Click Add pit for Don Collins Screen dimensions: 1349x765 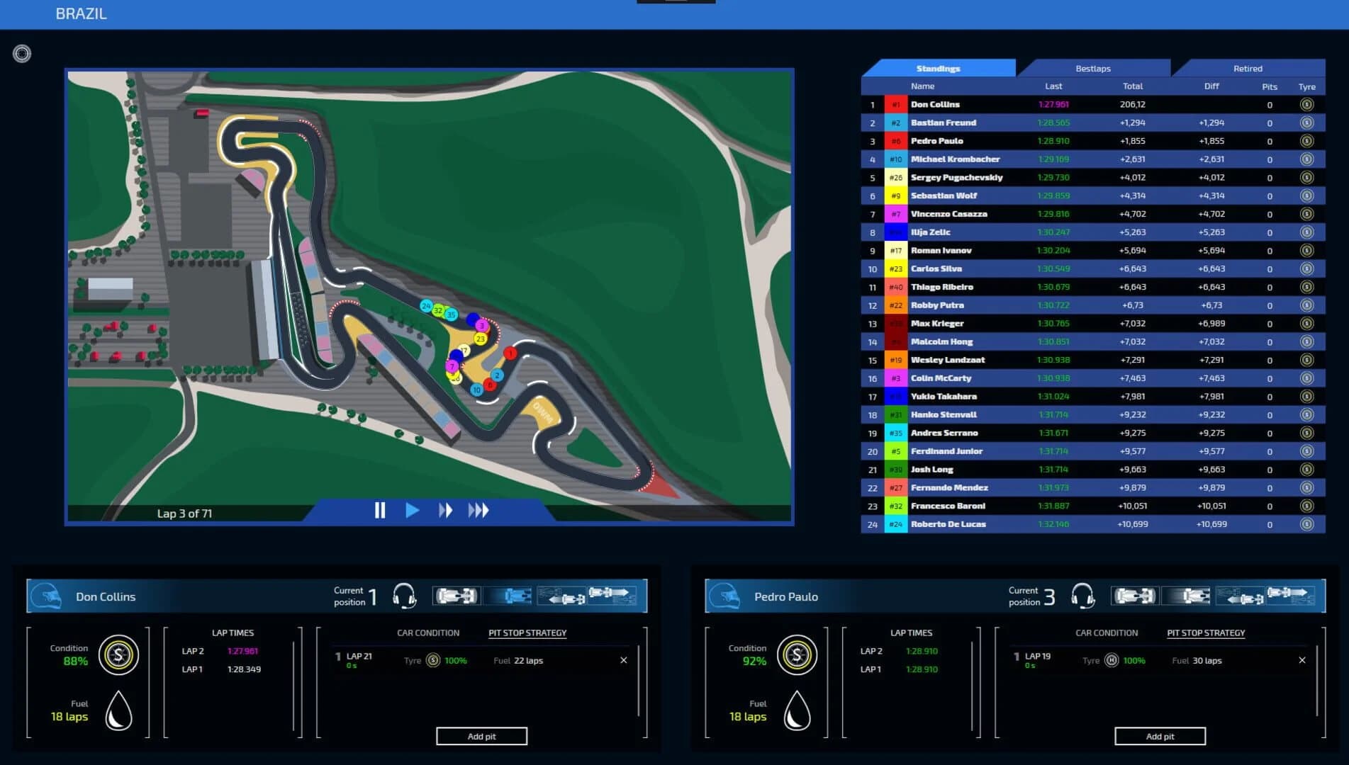[x=481, y=736]
